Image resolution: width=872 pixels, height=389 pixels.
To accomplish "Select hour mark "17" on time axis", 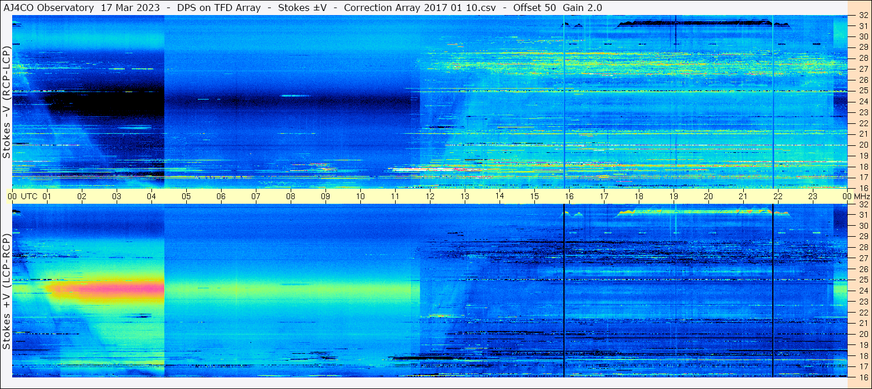I will [604, 196].
